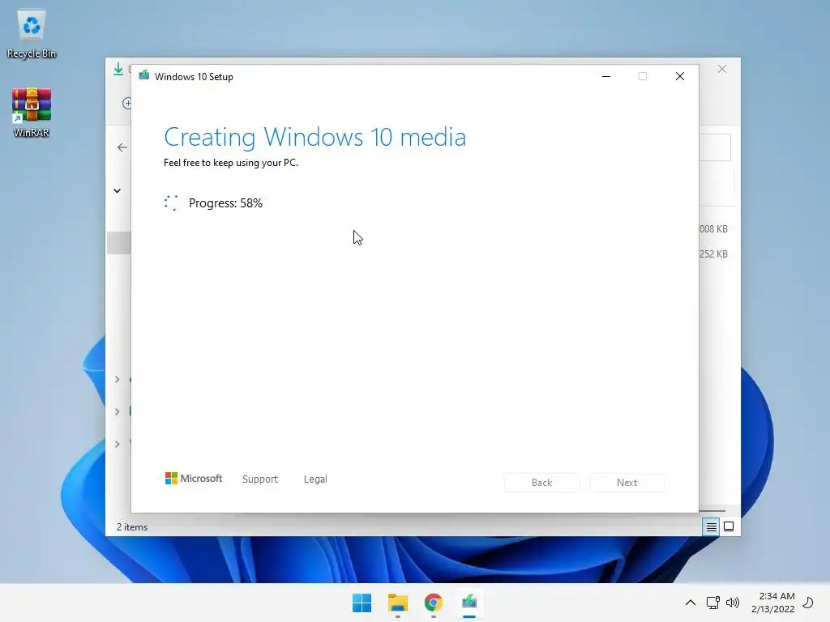This screenshot has width=830, height=622.
Task: Click the back arrow in File Explorer
Action: tap(122, 147)
